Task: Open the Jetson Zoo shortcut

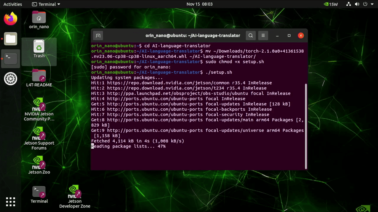Action: [x=39, y=162]
